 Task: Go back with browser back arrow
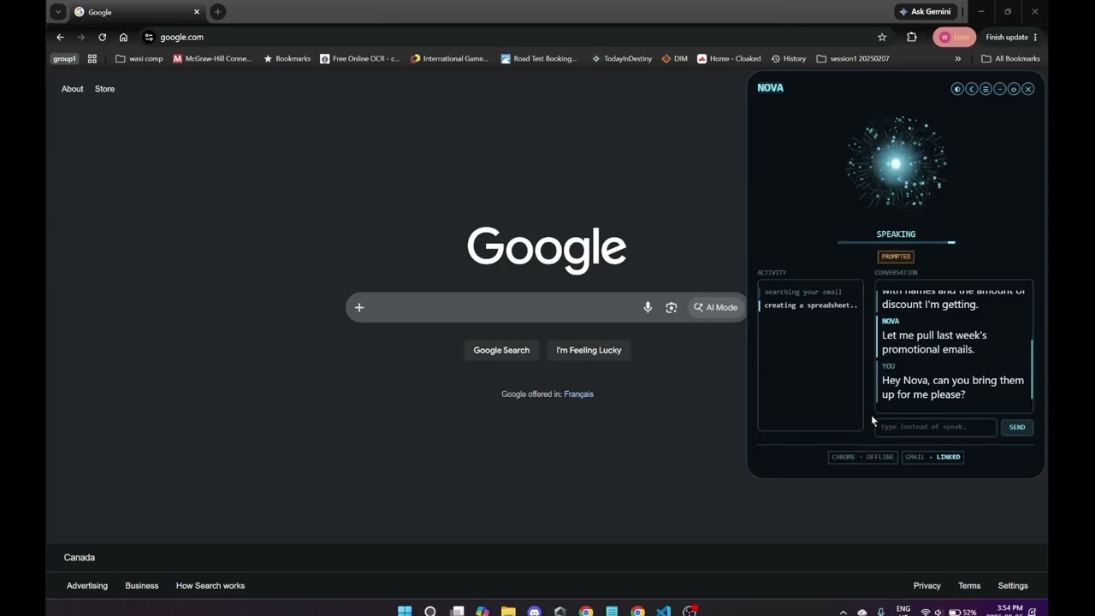click(x=60, y=37)
